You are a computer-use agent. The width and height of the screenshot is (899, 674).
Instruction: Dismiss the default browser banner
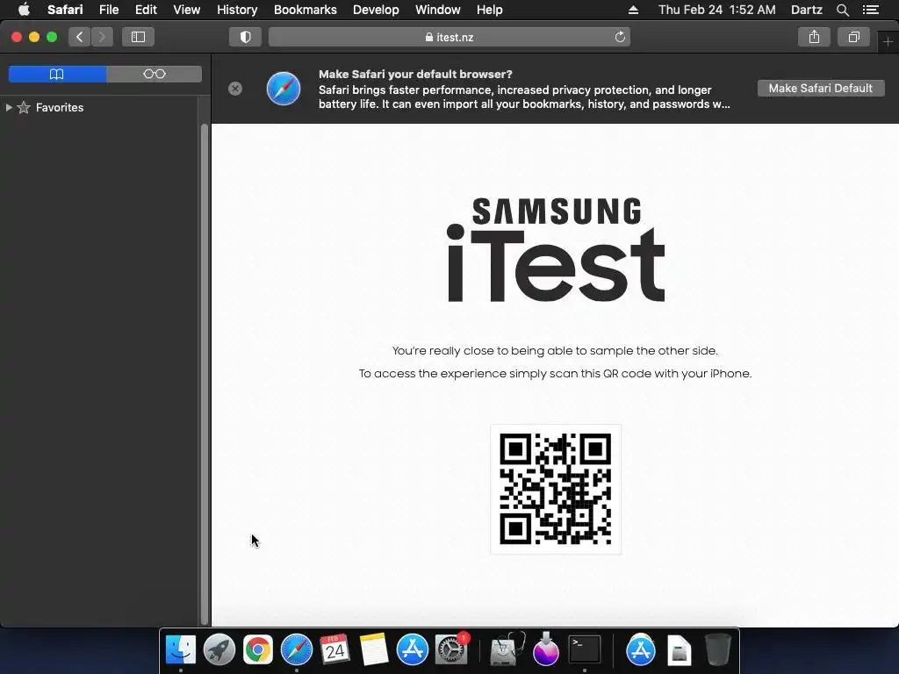[235, 89]
